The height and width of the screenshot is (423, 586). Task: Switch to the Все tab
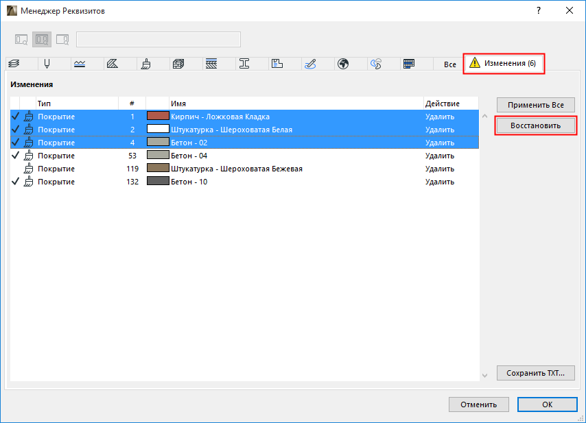click(450, 64)
